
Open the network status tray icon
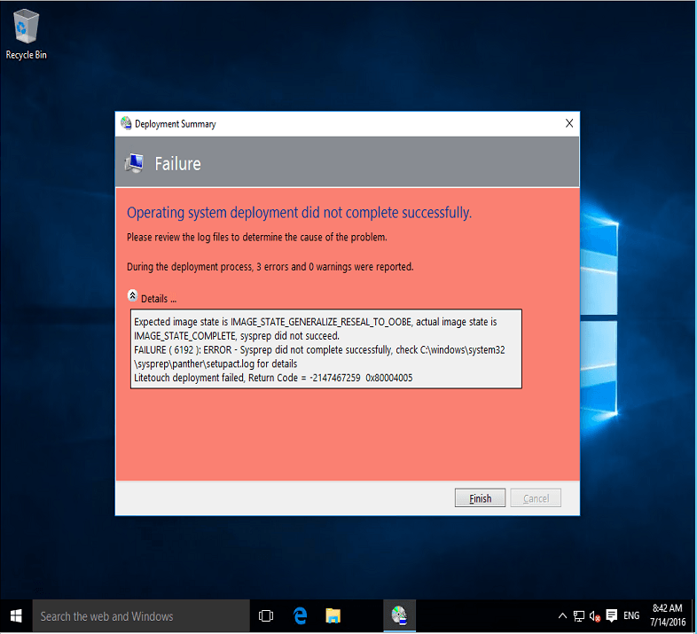(579, 615)
